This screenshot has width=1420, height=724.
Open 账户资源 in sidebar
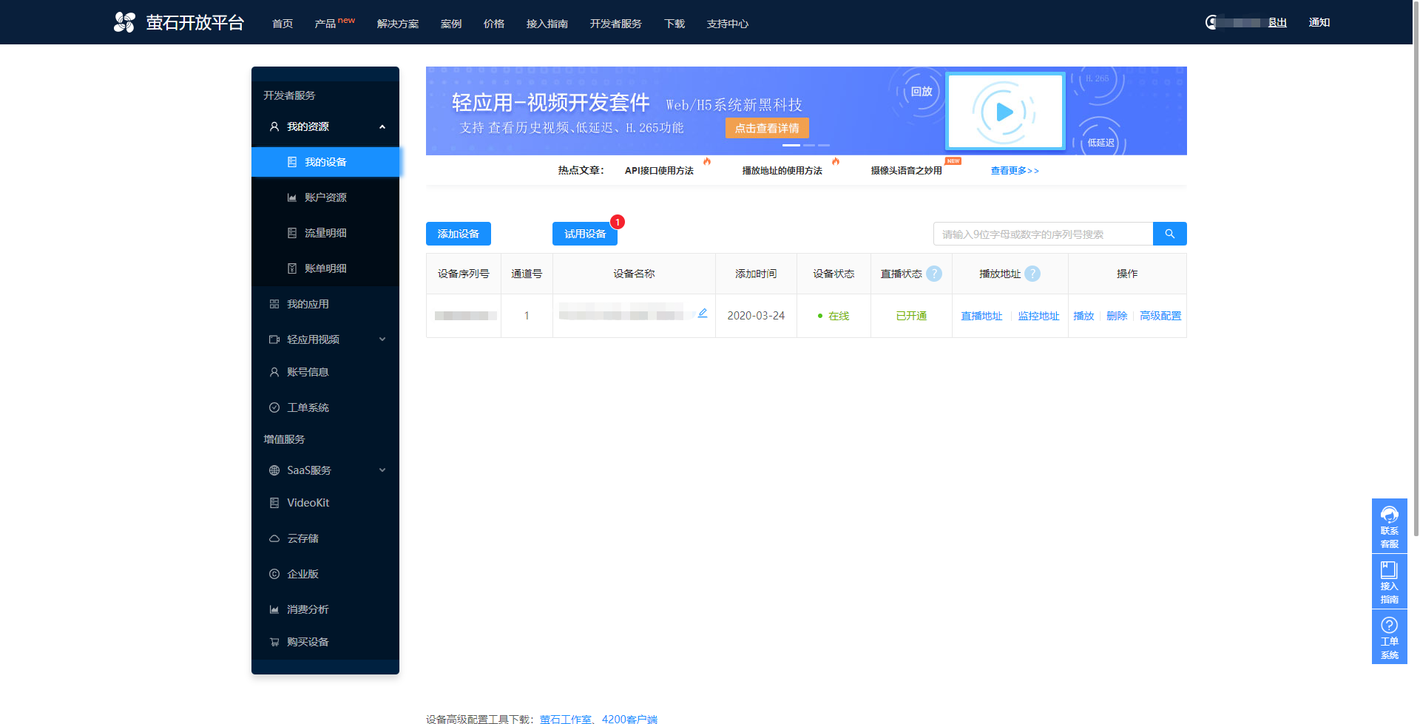pos(325,197)
